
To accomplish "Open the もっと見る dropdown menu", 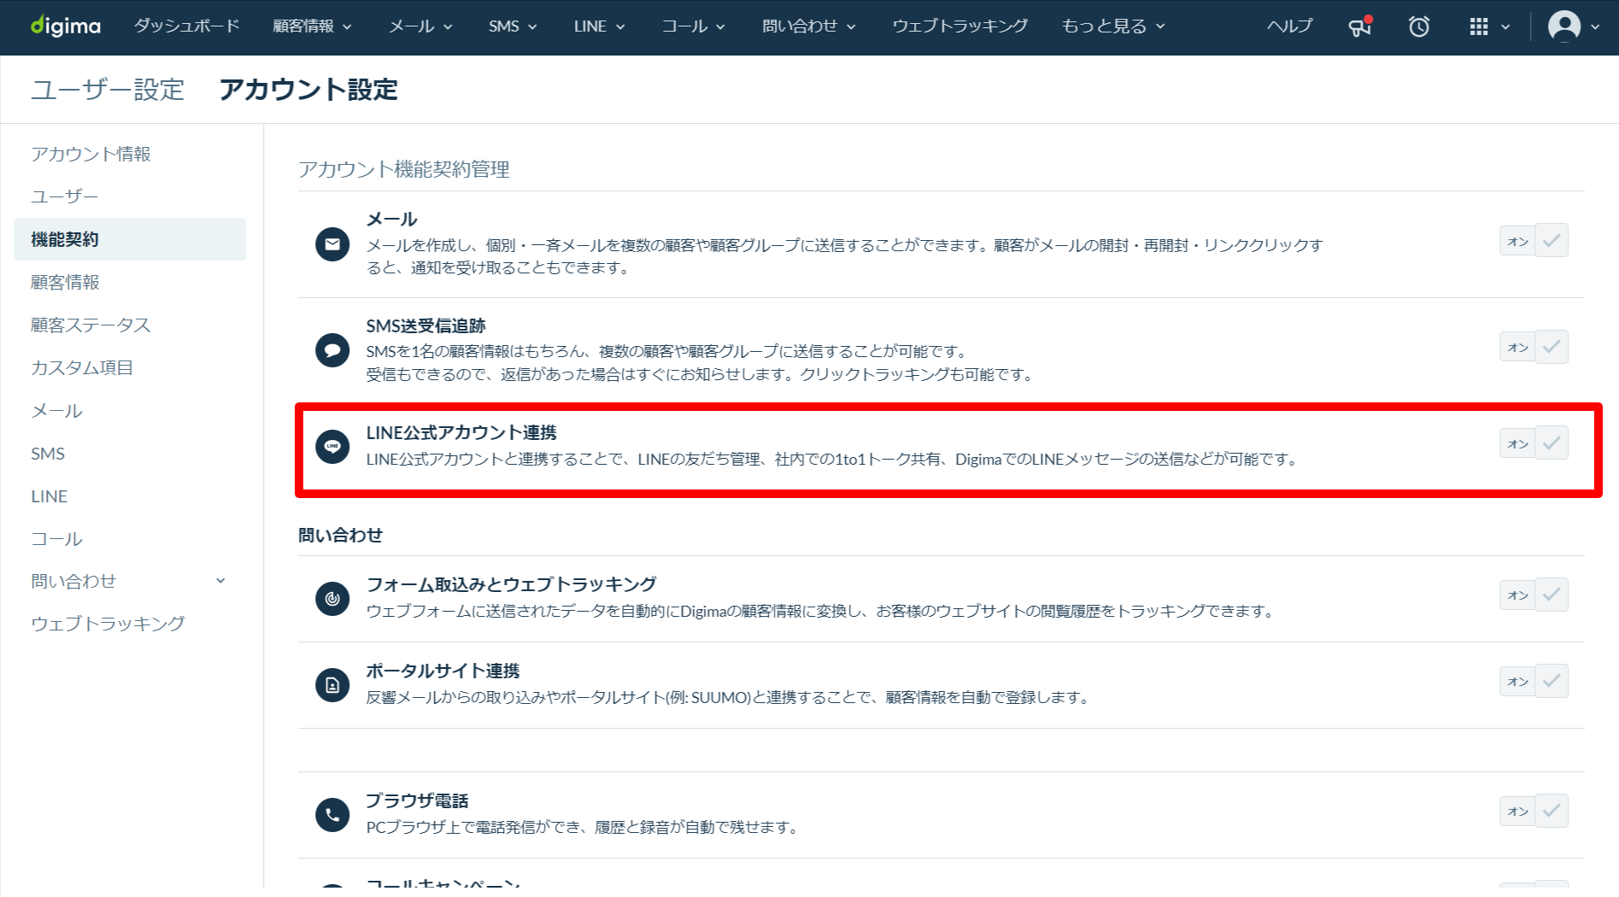I will [1112, 26].
